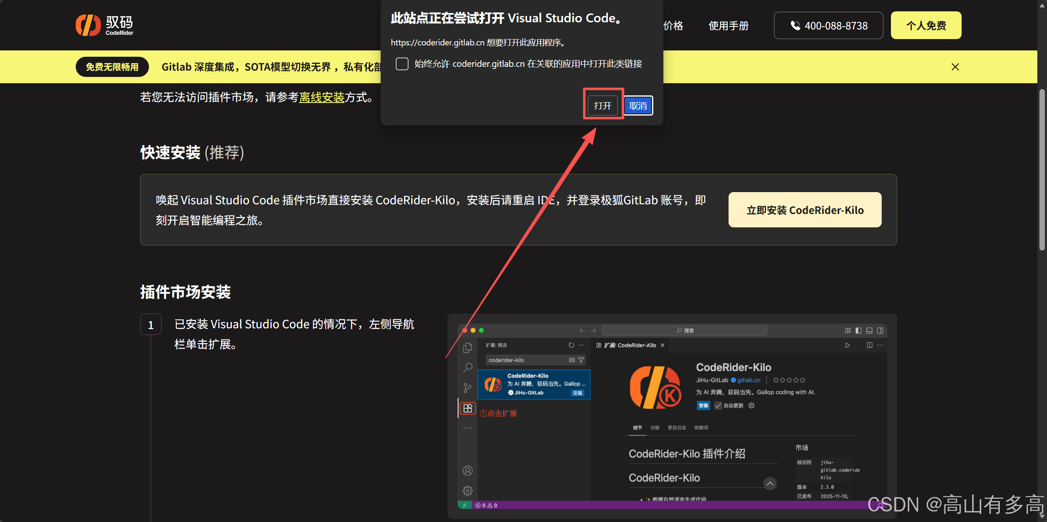Image resolution: width=1047 pixels, height=522 pixels.
Task: Toggle the 自动更新 checkbox
Action: 718,406
